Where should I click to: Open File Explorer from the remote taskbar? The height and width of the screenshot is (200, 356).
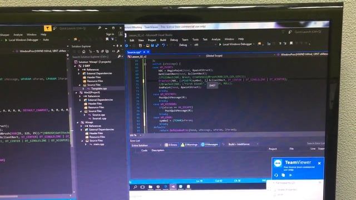[150, 187]
